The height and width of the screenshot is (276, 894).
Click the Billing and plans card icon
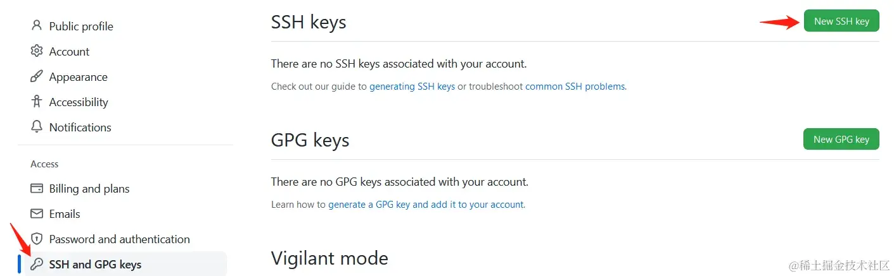point(37,188)
